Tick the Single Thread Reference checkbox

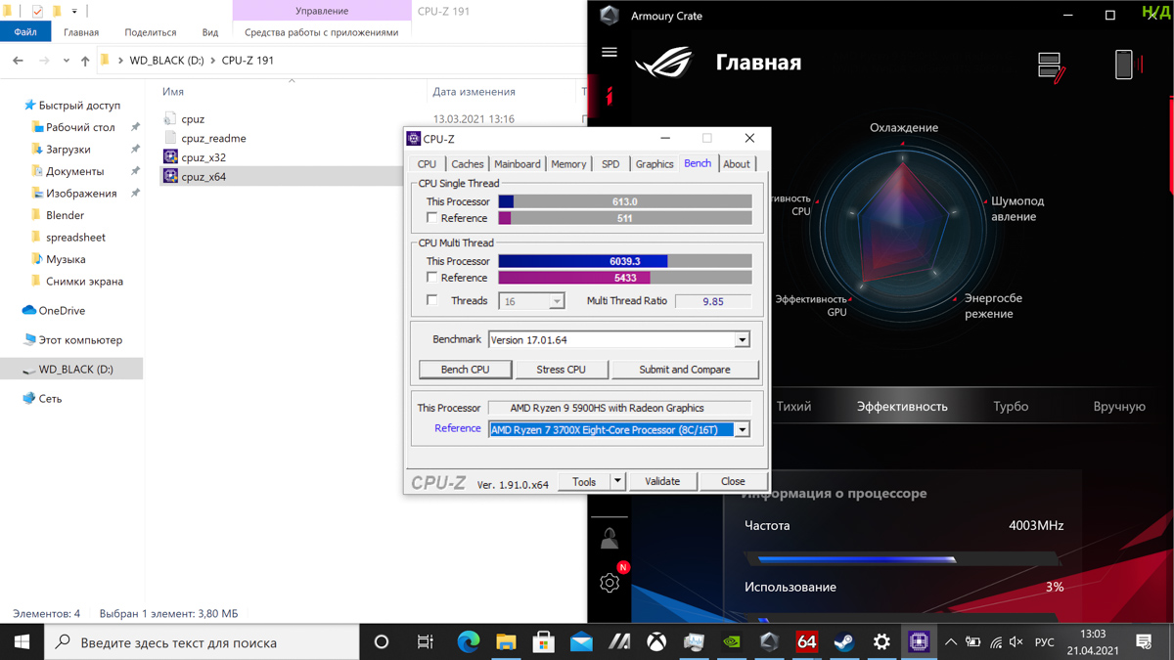[431, 218]
